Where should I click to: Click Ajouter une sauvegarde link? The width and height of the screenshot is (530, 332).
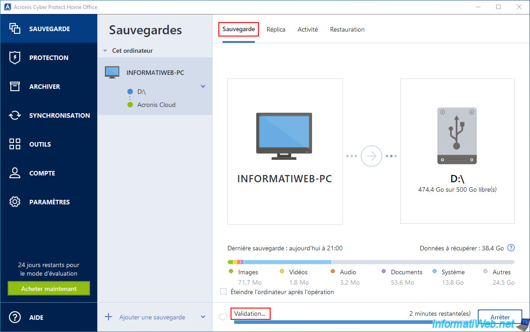152,317
